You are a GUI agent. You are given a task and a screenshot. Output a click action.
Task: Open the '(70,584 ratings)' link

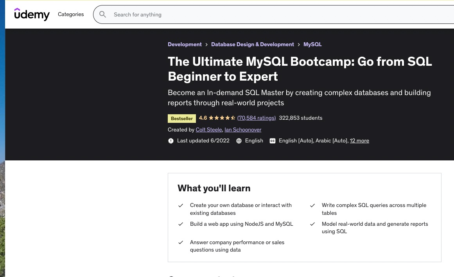[x=257, y=118]
